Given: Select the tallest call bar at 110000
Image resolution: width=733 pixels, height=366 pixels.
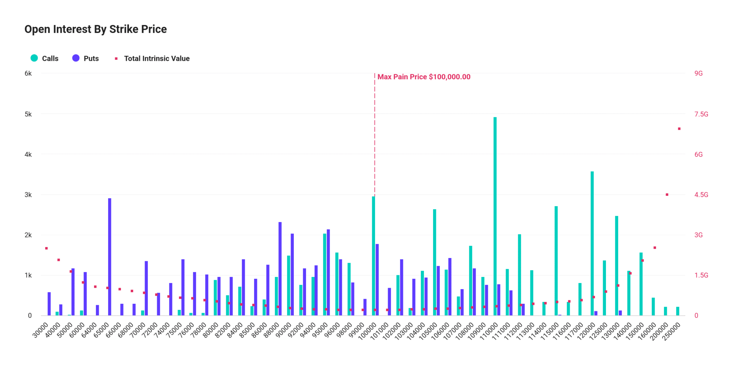Looking at the screenshot, I should tap(495, 216).
